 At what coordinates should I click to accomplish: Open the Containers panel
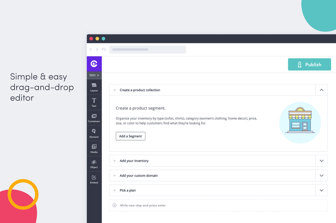click(94, 118)
